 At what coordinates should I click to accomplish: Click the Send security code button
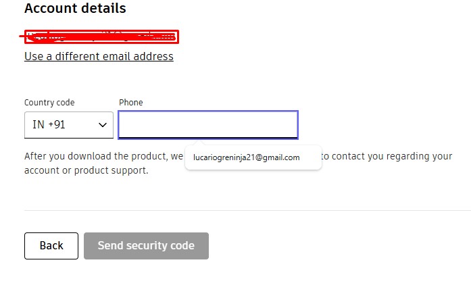(146, 246)
